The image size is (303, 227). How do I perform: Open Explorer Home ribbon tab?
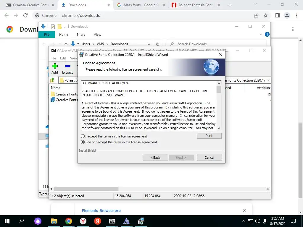(x=64, y=35)
